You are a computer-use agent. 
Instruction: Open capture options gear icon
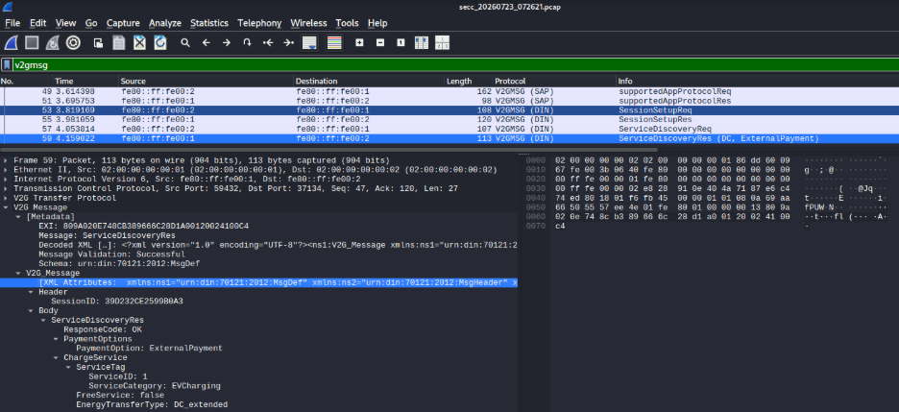(73, 42)
